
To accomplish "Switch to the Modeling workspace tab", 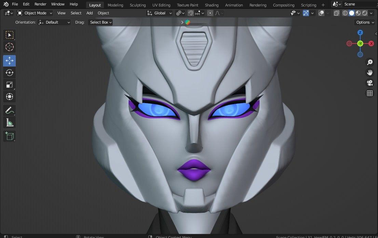I will [115, 5].
